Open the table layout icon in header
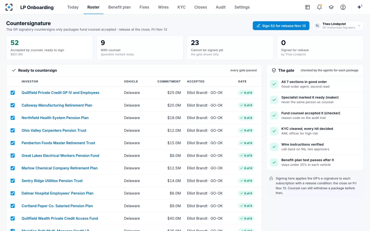Viewport: 370px width, 231px height. coord(308,7)
